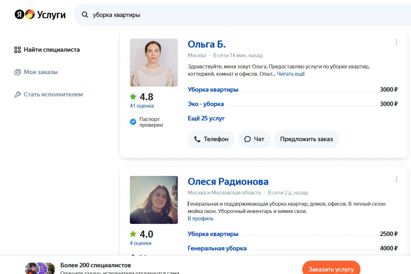The image size is (411, 274).
Task: Open Ольга Б. profile photo
Action: point(154,63)
